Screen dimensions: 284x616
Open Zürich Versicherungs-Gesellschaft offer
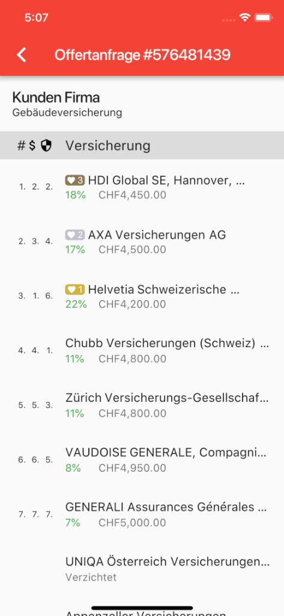(142, 405)
